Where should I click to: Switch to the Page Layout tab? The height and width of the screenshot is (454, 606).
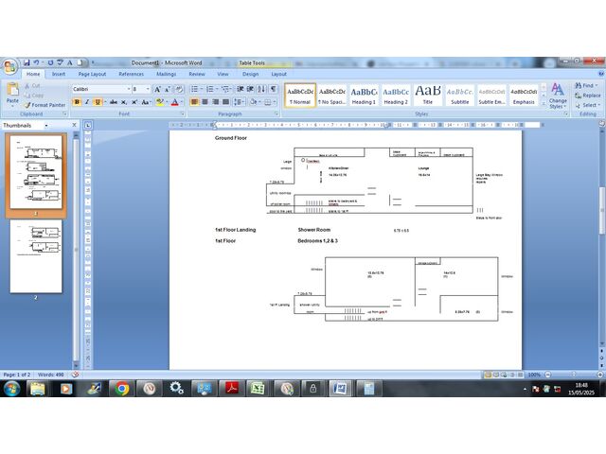tap(92, 74)
